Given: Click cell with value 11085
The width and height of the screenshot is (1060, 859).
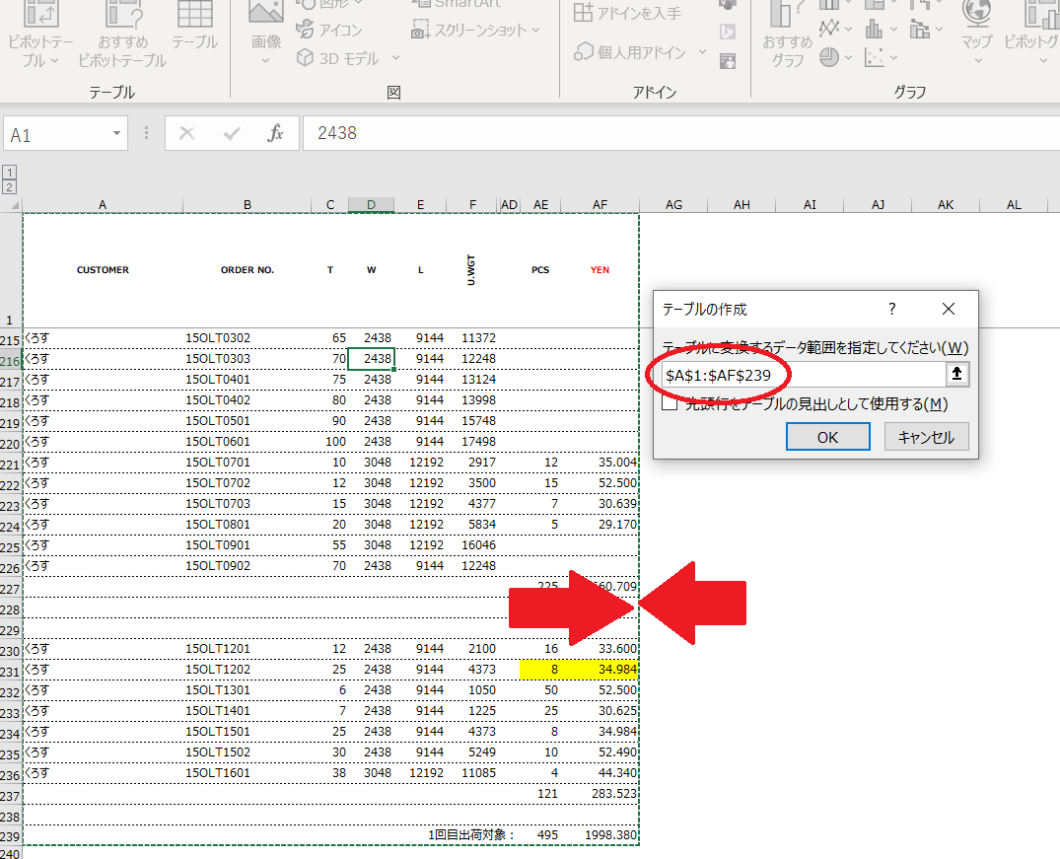Looking at the screenshot, I should (x=472, y=772).
